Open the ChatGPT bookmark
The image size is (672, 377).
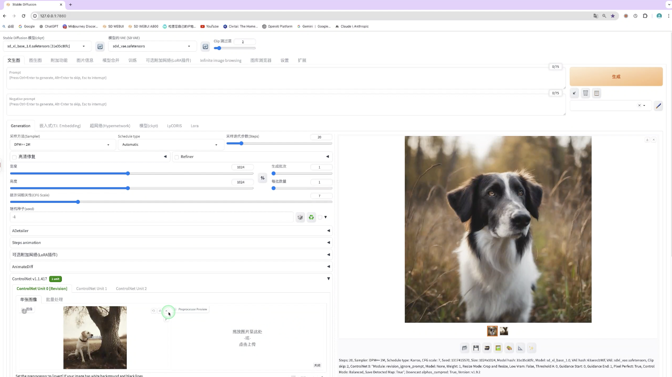coord(49,26)
